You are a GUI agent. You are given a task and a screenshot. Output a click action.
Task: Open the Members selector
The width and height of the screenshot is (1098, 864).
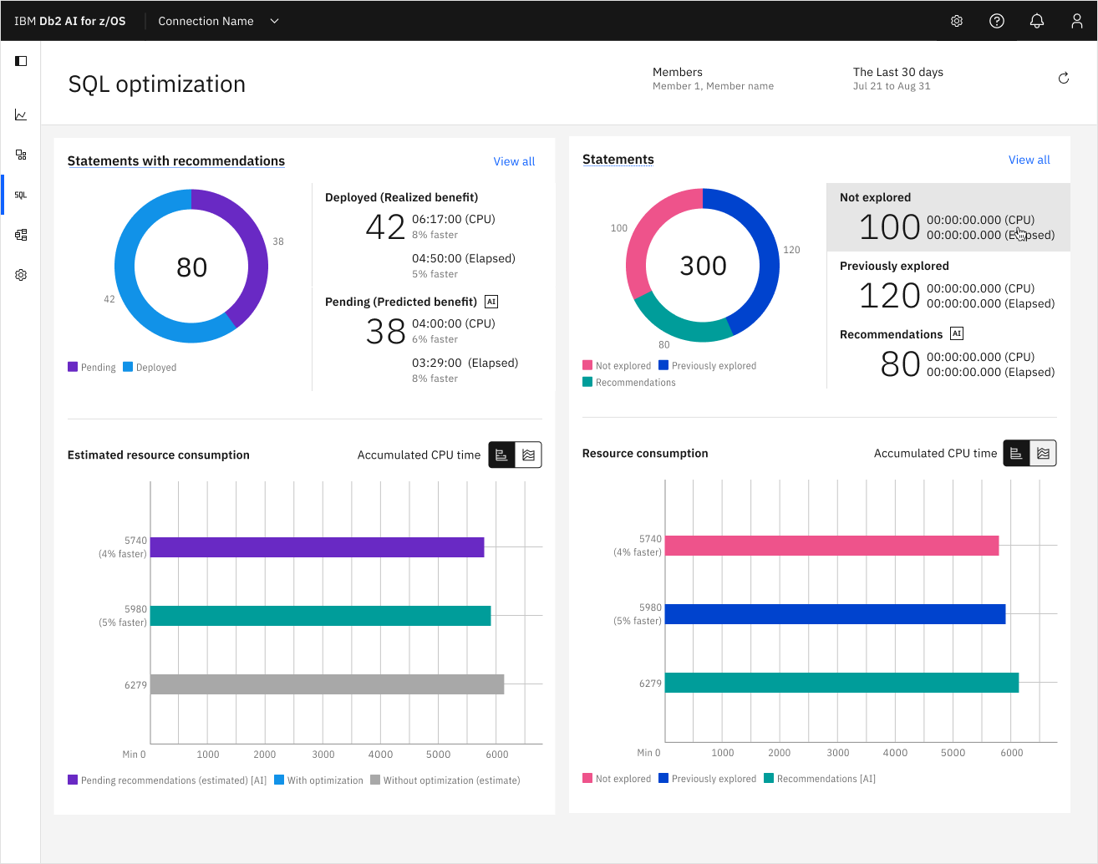click(x=713, y=79)
